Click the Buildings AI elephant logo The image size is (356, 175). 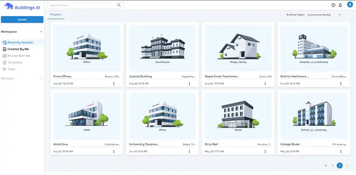pyautogui.click(x=9, y=6)
